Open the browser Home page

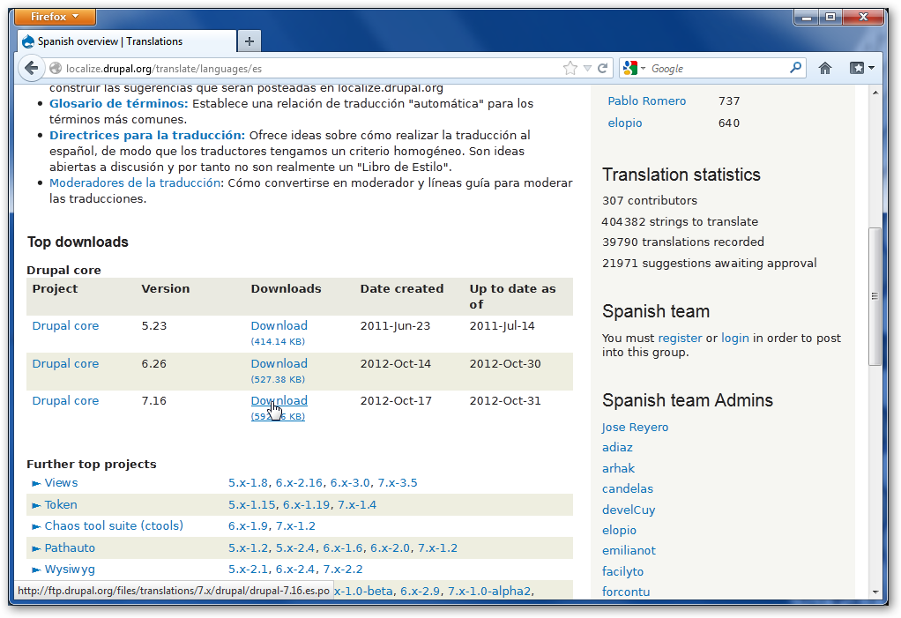(824, 68)
